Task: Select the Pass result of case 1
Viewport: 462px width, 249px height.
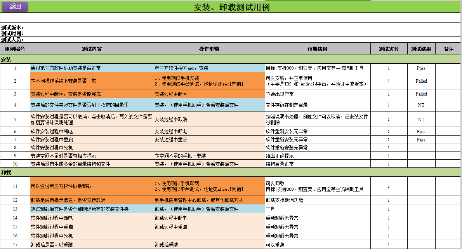Action: [x=421, y=68]
